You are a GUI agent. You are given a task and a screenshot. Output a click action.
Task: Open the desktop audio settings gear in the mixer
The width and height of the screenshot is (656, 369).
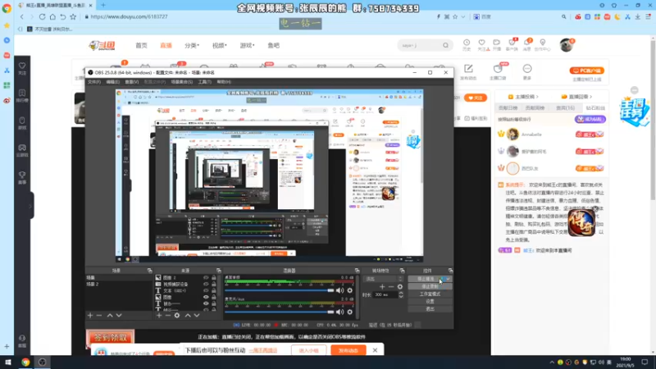click(x=350, y=290)
